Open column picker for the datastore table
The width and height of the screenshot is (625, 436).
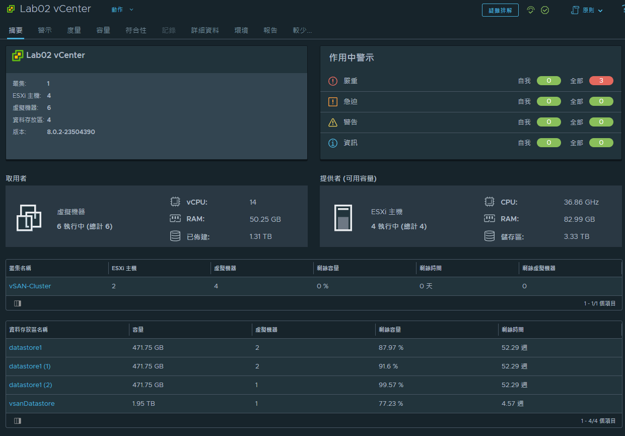pos(18,420)
